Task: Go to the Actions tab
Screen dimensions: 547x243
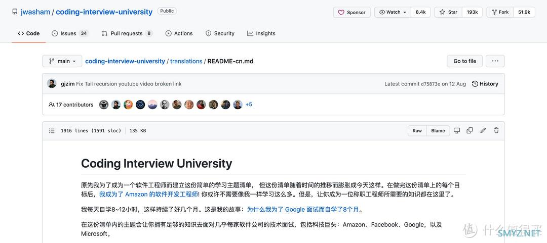Action: 179,33
